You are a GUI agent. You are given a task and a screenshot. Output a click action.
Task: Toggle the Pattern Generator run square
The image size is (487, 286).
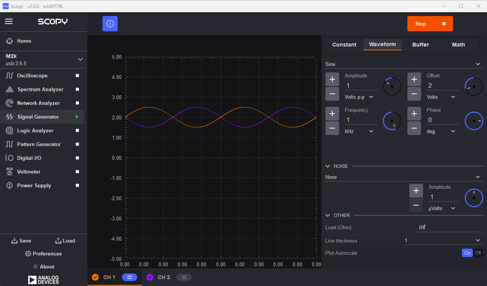click(x=77, y=144)
